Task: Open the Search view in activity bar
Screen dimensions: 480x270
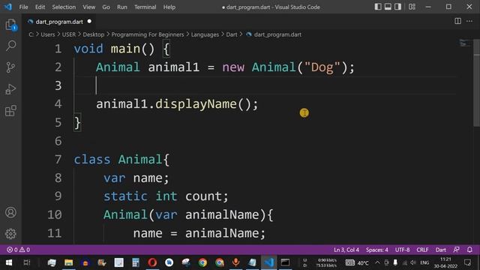Action: 10,46
